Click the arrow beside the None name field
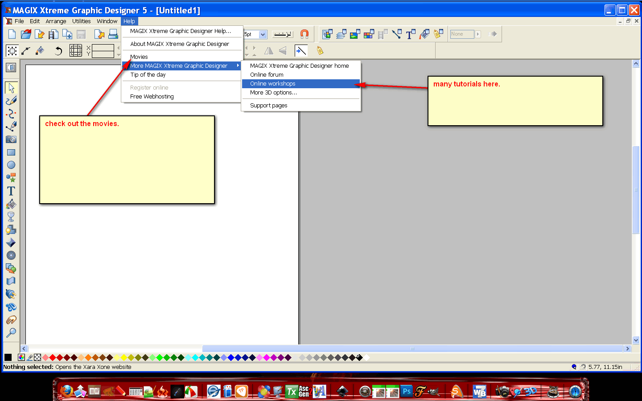 (x=478, y=34)
